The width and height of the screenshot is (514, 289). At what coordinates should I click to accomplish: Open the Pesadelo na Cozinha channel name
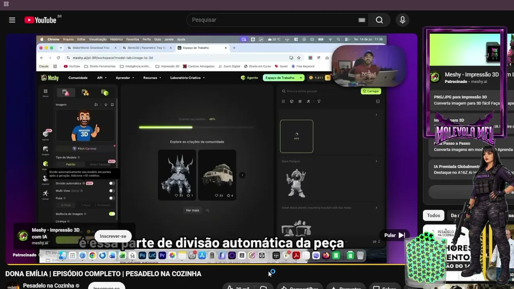click(49, 286)
